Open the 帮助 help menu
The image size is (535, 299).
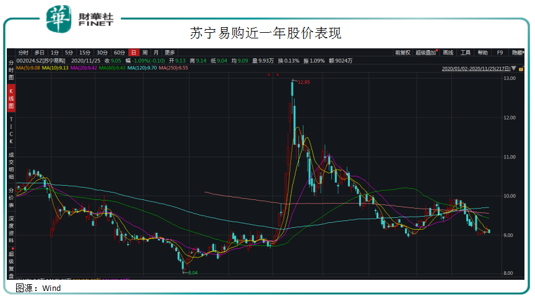point(482,53)
